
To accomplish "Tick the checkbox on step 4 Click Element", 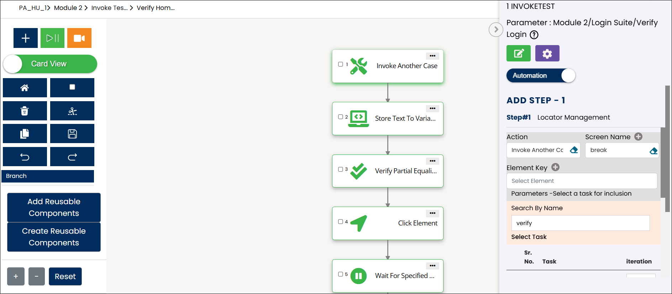I will click(x=341, y=222).
